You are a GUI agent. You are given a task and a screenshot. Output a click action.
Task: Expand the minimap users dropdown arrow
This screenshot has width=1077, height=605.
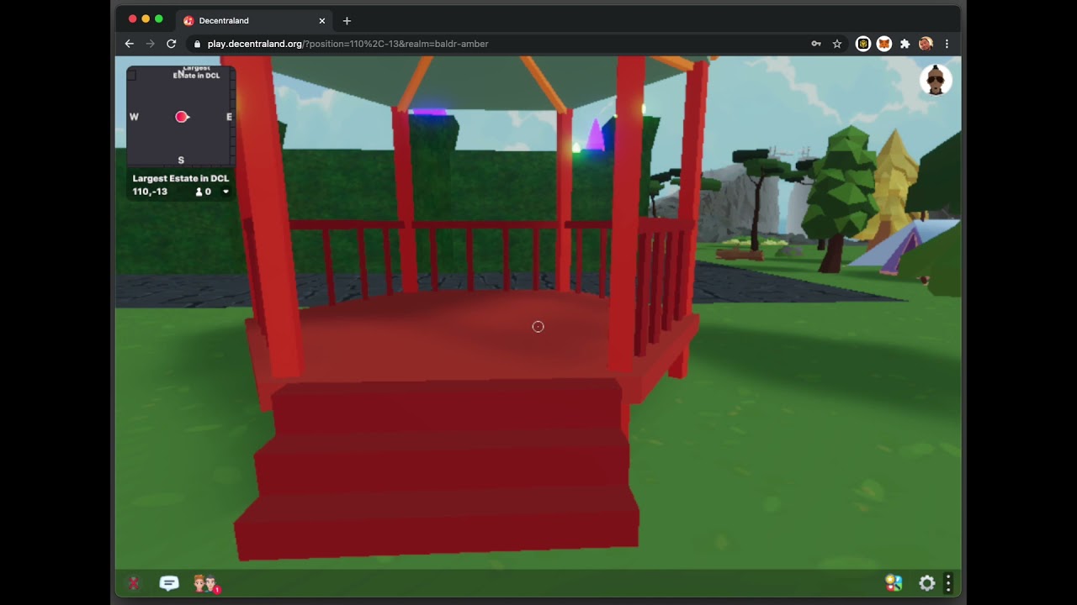(x=225, y=192)
